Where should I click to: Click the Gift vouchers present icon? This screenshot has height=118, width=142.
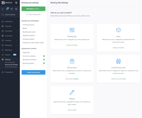point(72,61)
